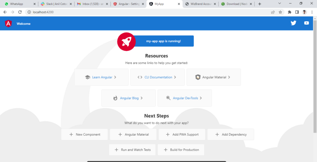
Task: Open the Learn Angular card
Action: pos(101,77)
